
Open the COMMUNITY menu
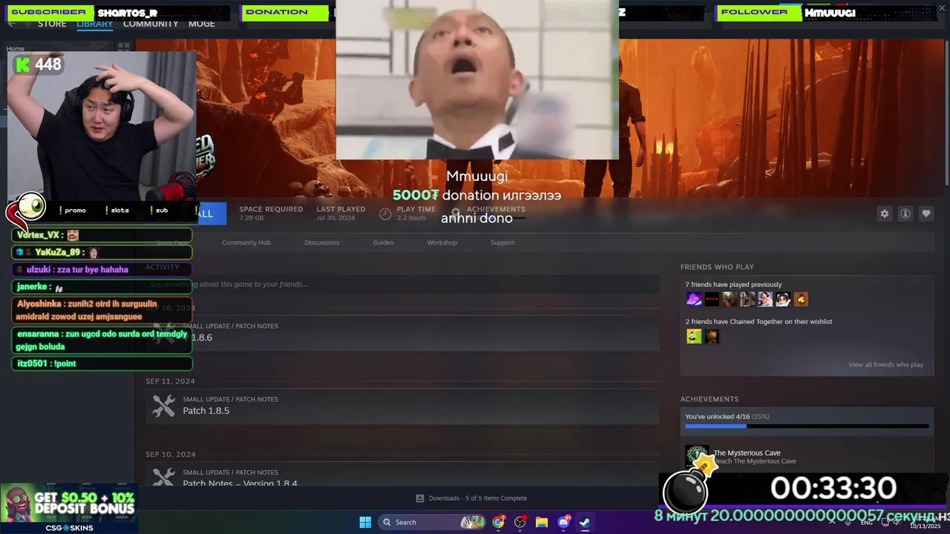tap(151, 24)
